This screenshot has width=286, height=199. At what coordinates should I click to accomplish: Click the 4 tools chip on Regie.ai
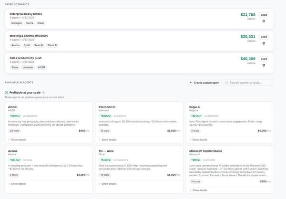[x=195, y=131]
